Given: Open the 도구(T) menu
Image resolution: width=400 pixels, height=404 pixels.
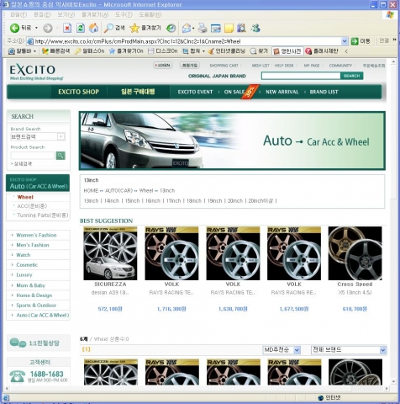Looking at the screenshot, I should point(124,14).
